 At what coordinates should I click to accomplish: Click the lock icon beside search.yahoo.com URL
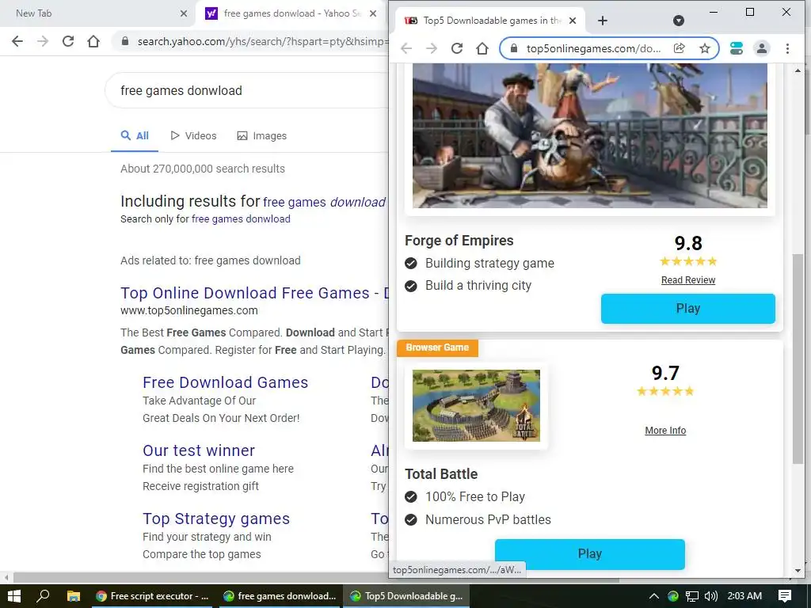pos(124,41)
